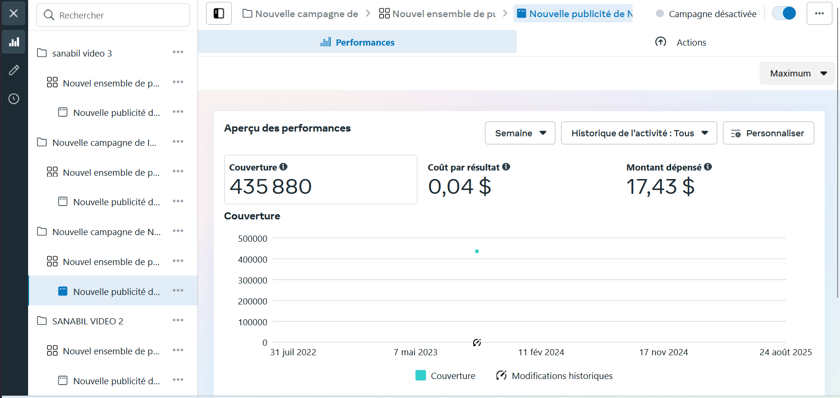Click the Coût par résultat info icon
Image resolution: width=840 pixels, height=398 pixels.
506,167
